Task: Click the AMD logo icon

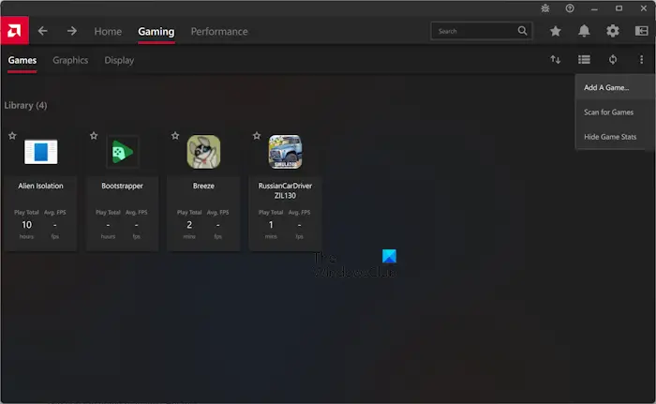Action: (x=14, y=31)
